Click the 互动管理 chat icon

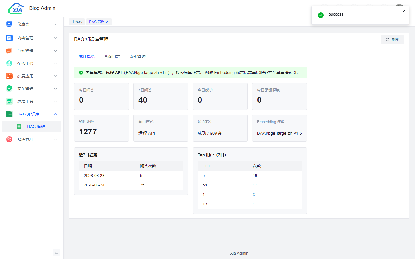(9, 51)
